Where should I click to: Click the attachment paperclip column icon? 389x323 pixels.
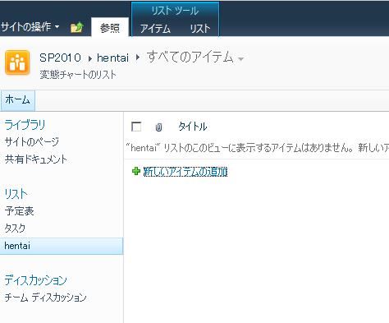click(158, 127)
